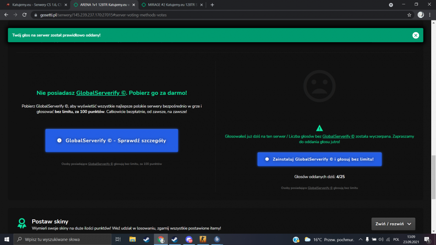Open the second Steam taskbar icon
The height and width of the screenshot is (245, 436).
(175, 239)
